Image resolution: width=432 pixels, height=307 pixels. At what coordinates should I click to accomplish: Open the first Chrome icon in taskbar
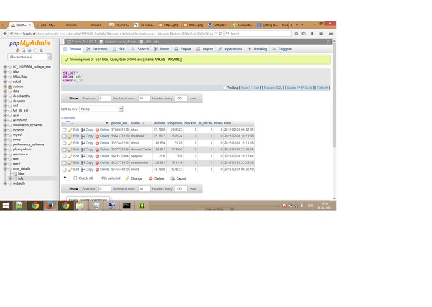pos(35,206)
